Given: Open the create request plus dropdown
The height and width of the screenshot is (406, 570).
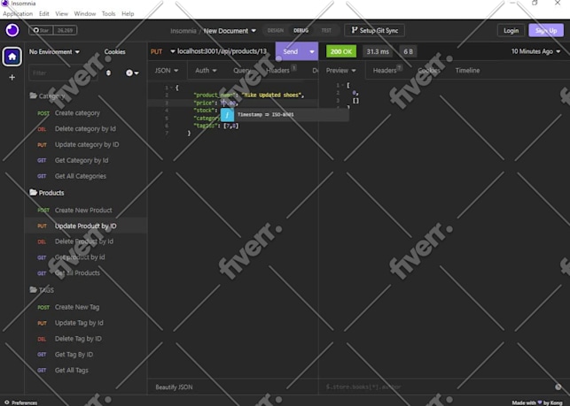Looking at the screenshot, I should click(132, 73).
